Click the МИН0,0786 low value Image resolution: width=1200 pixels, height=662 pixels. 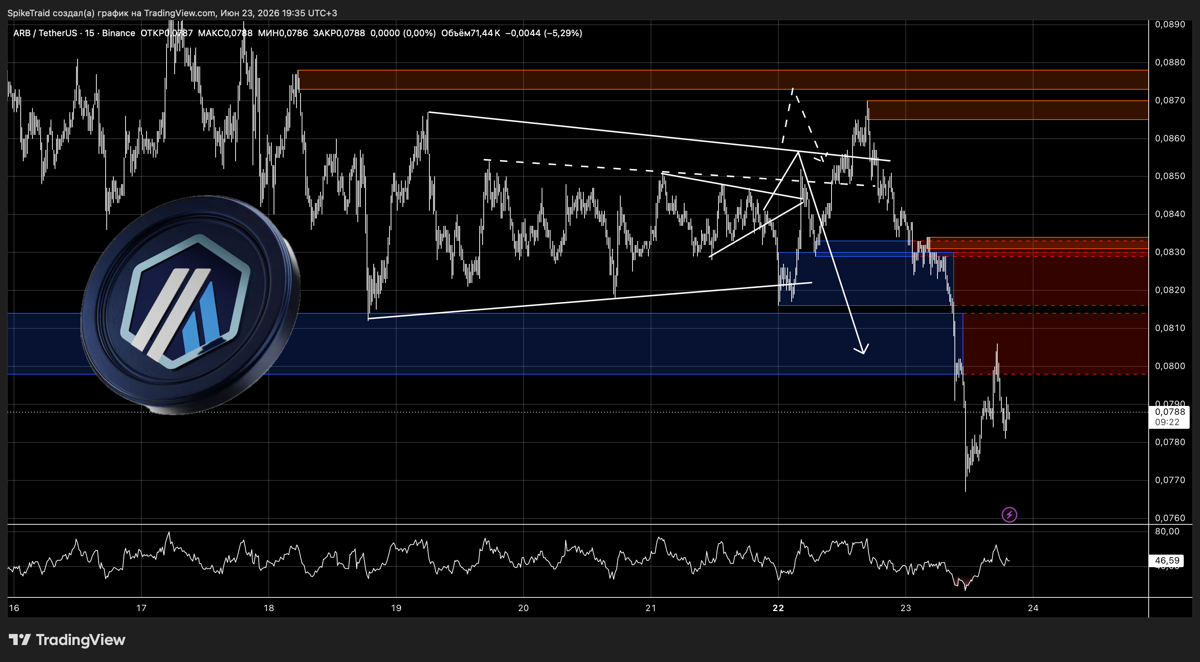pos(283,33)
